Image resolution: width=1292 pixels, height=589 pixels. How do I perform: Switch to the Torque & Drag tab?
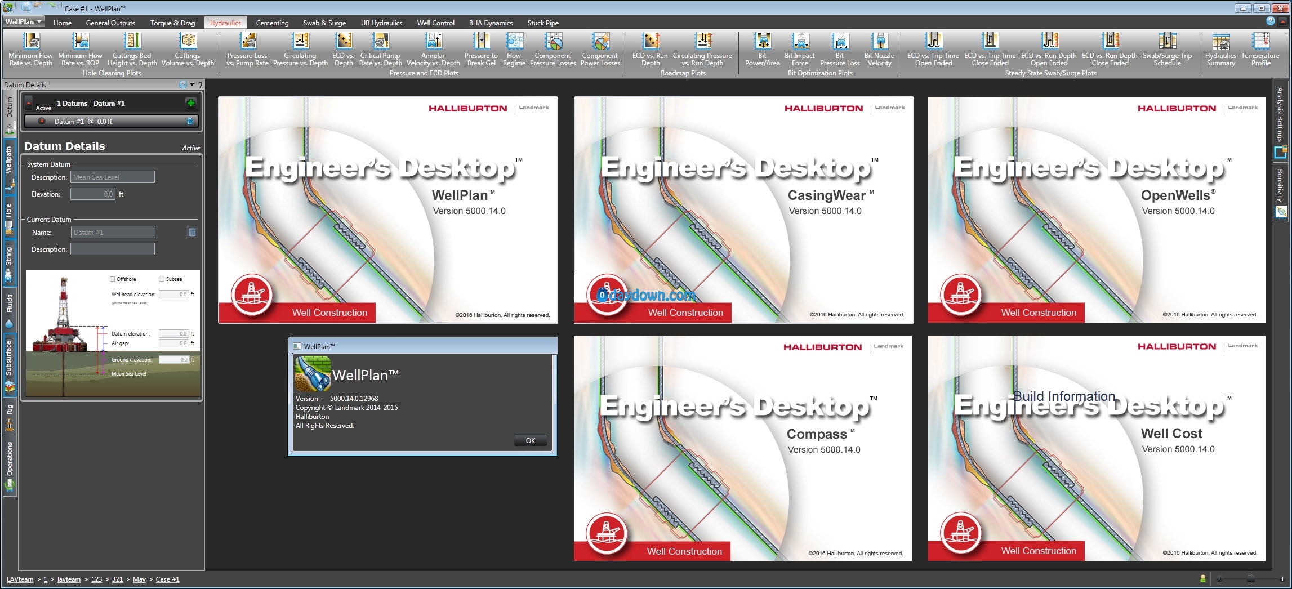(x=172, y=23)
